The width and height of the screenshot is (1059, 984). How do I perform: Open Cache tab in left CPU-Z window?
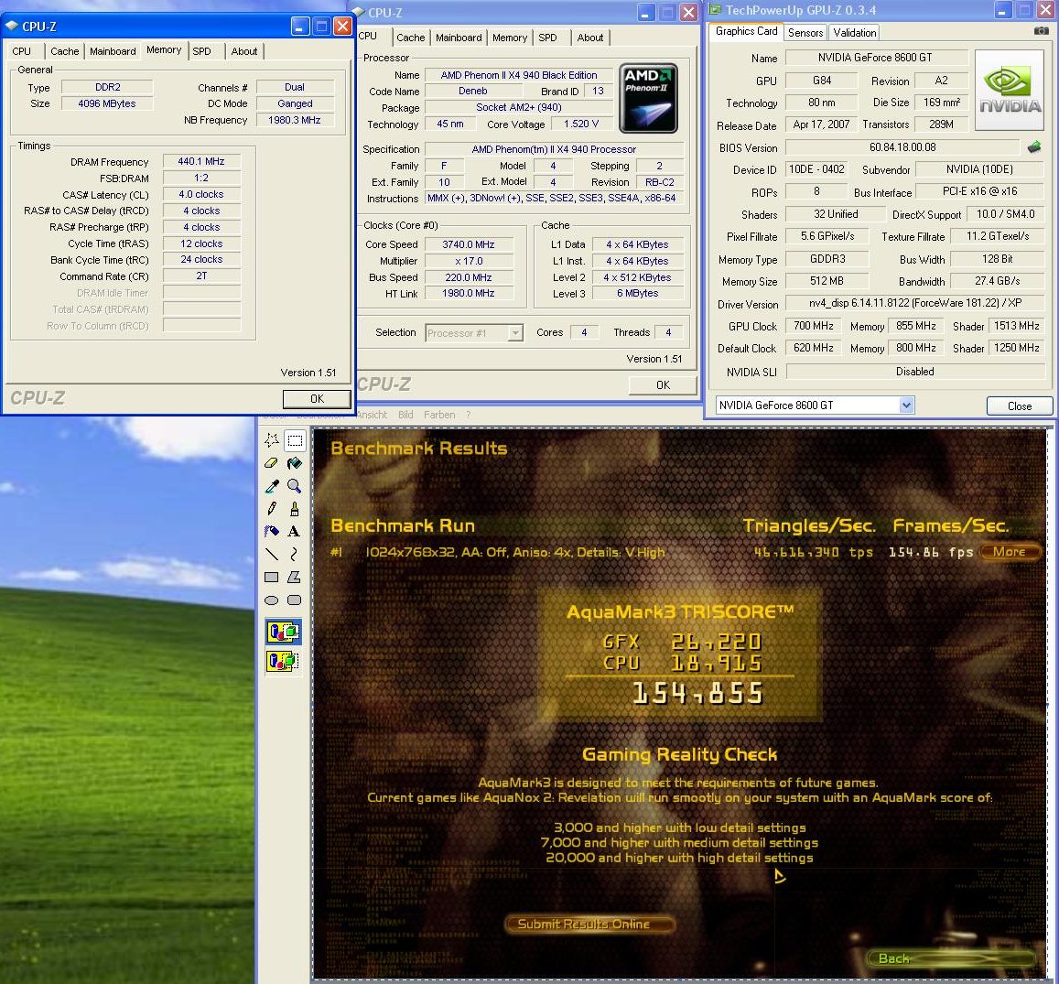click(x=65, y=51)
